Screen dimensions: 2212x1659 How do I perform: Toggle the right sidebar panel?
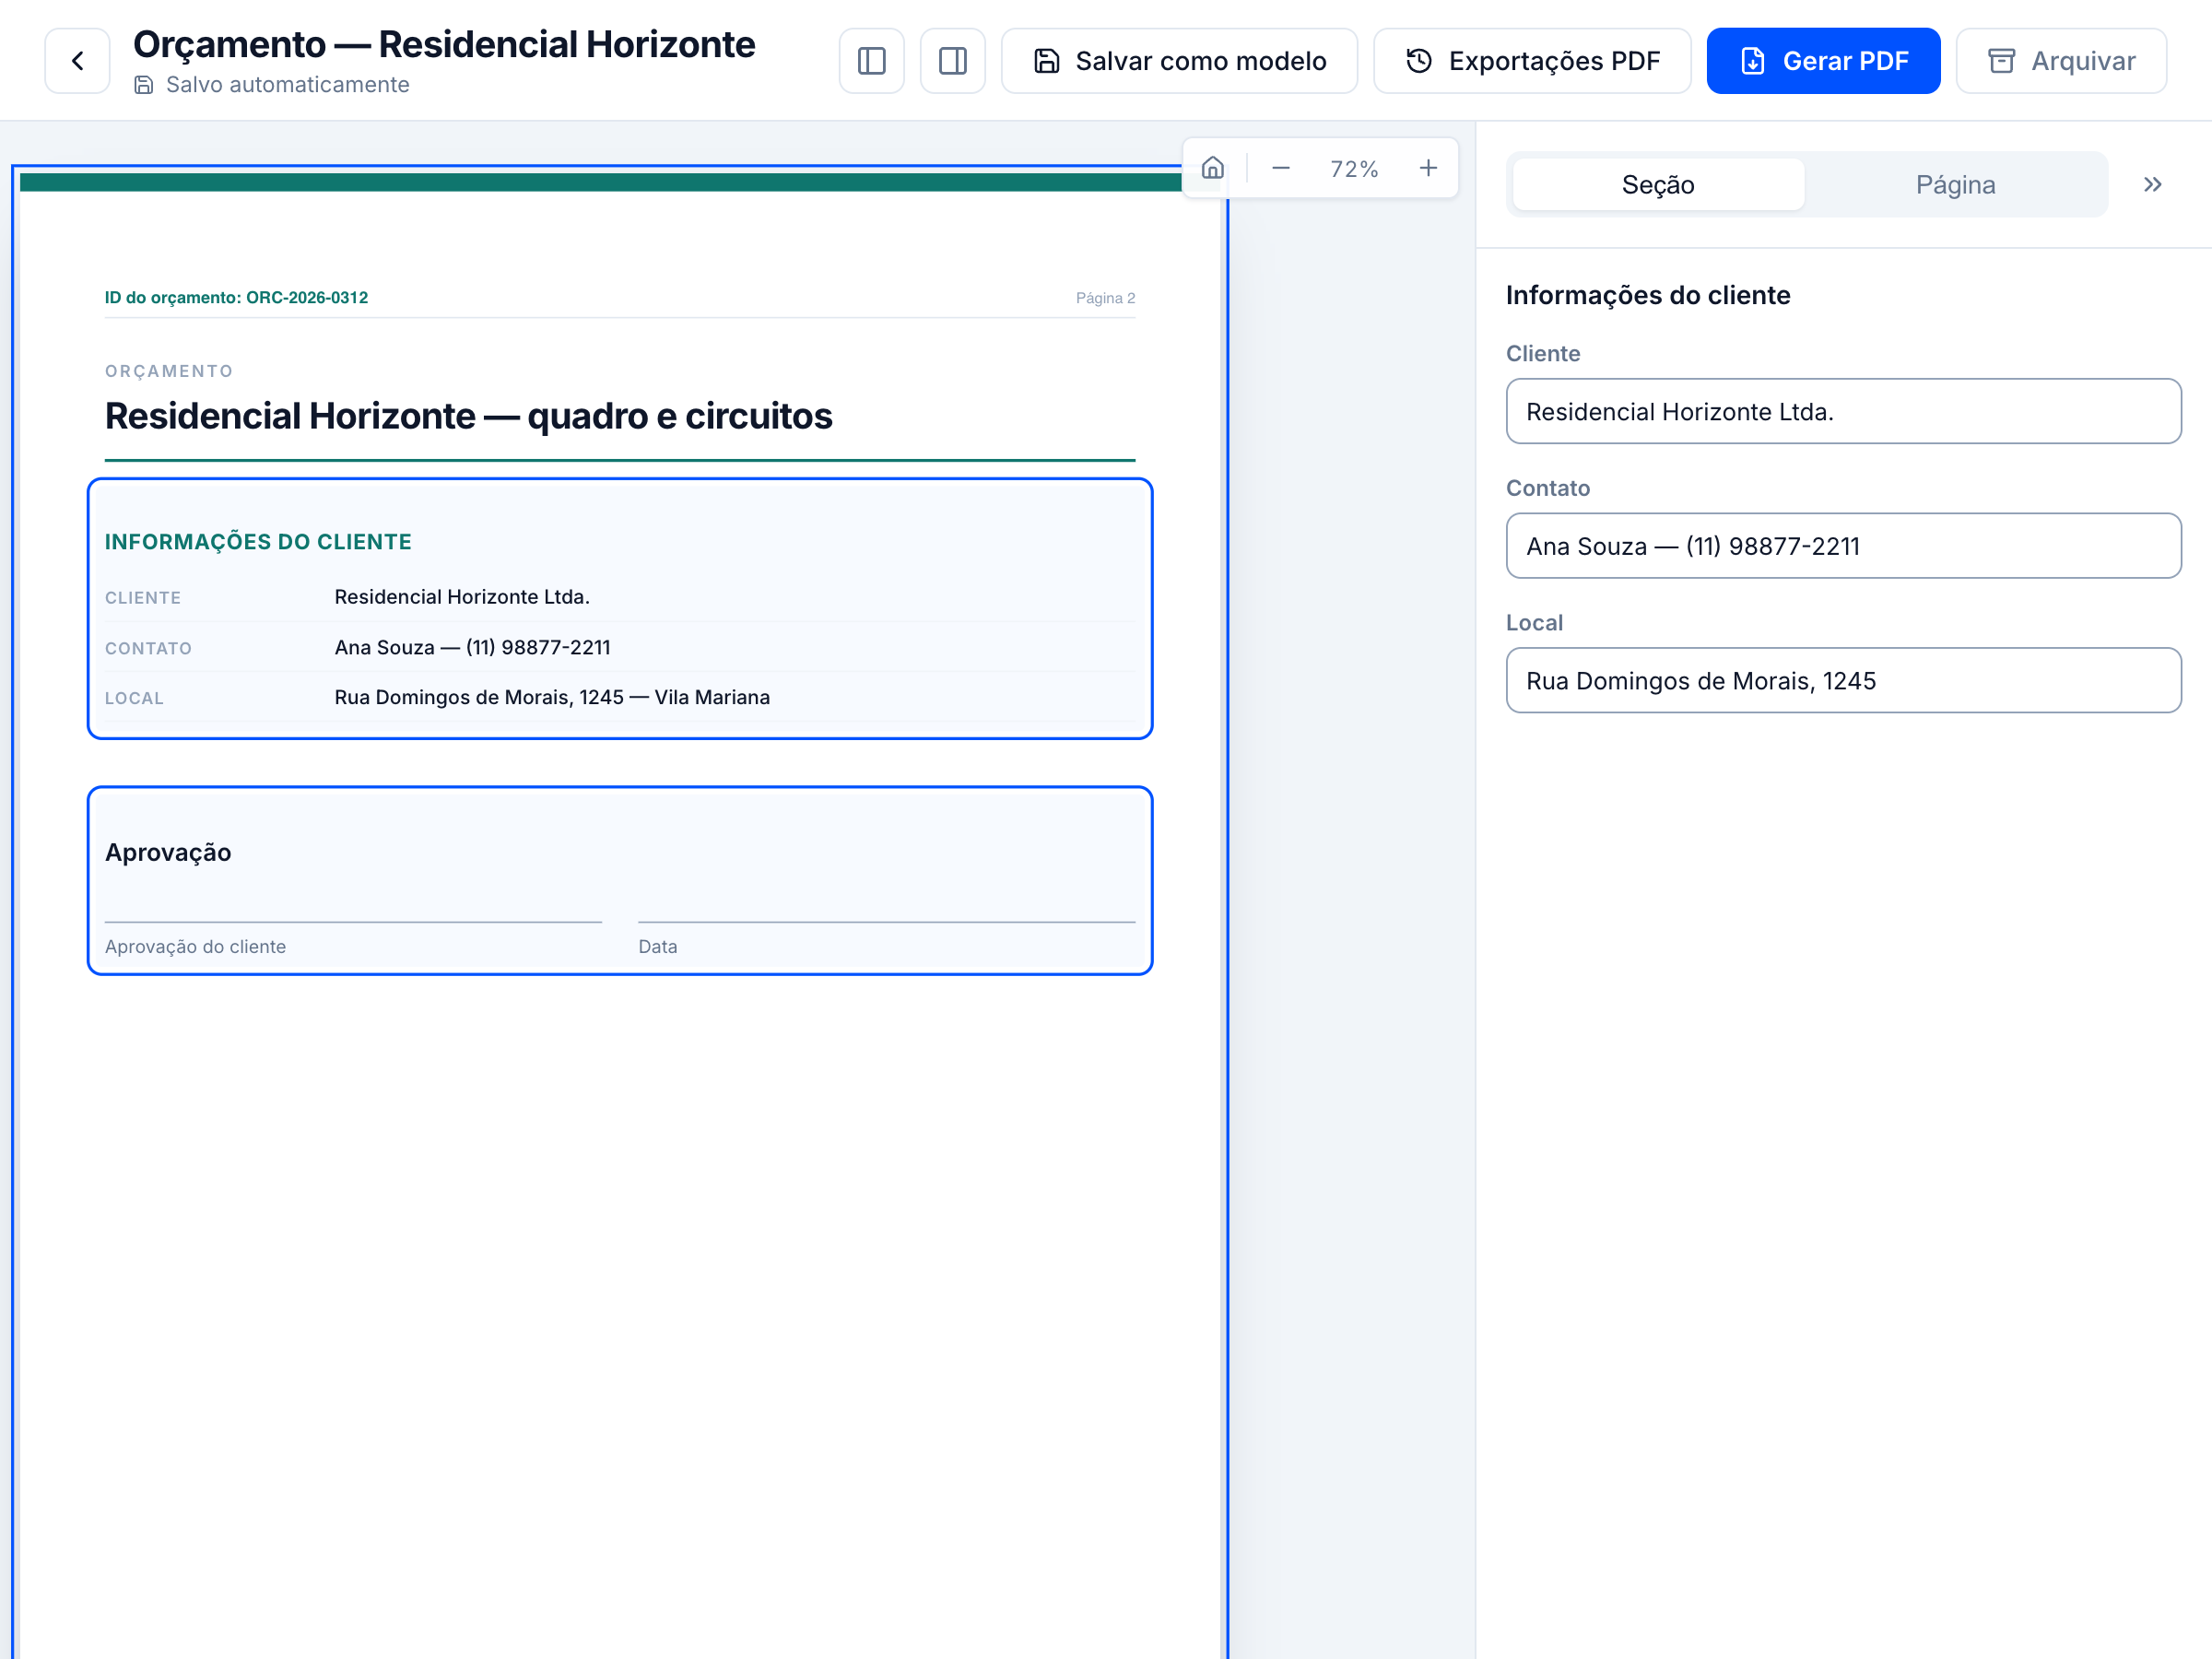tap(952, 61)
